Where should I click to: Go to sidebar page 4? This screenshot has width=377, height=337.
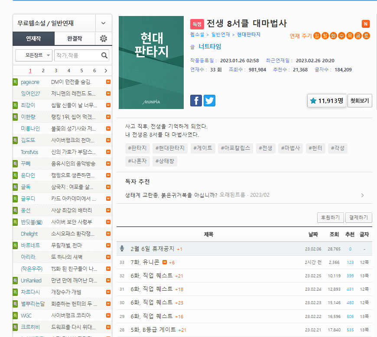pyautogui.click(x=69, y=71)
